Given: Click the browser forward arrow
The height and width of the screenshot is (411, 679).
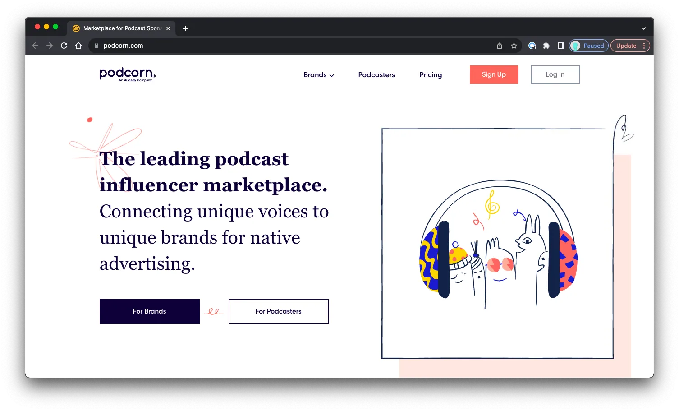Looking at the screenshot, I should tap(50, 46).
